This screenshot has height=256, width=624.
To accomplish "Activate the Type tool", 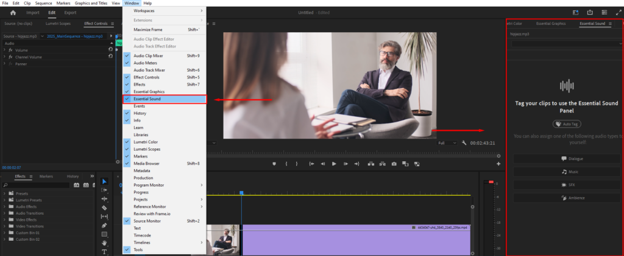I will (104, 252).
